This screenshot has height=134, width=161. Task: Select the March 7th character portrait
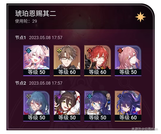pos(36,61)
